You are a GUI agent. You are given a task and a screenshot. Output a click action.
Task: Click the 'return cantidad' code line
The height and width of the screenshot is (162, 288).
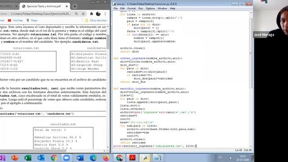(x=133, y=143)
